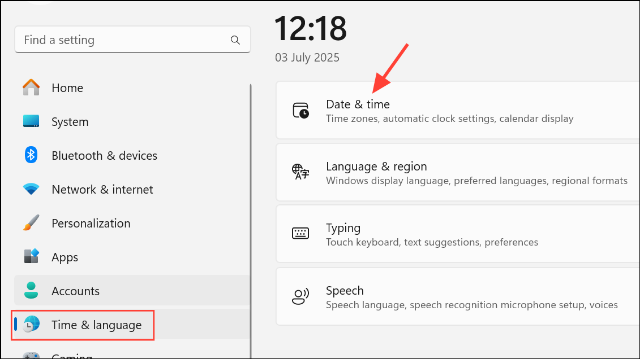The image size is (640, 359).
Task: Click the Speech voice icon
Action: tap(300, 296)
